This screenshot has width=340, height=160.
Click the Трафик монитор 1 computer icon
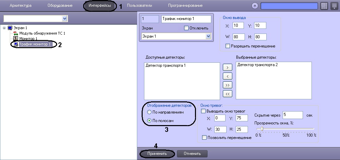click(15, 44)
